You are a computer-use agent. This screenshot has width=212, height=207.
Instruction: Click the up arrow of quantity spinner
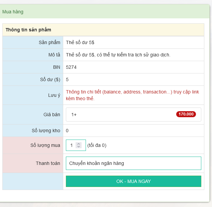click(x=79, y=144)
